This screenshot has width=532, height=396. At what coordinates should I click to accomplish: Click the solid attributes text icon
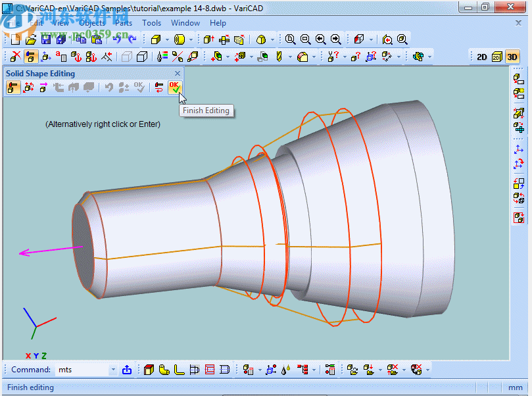click(x=61, y=57)
